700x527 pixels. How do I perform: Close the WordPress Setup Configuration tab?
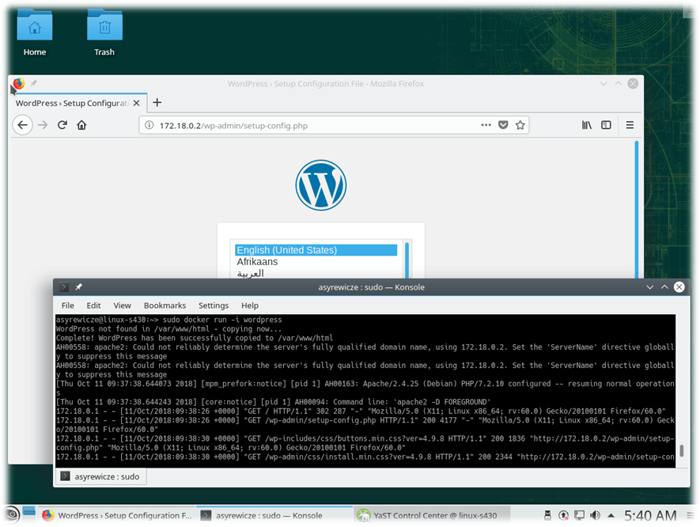(137, 103)
